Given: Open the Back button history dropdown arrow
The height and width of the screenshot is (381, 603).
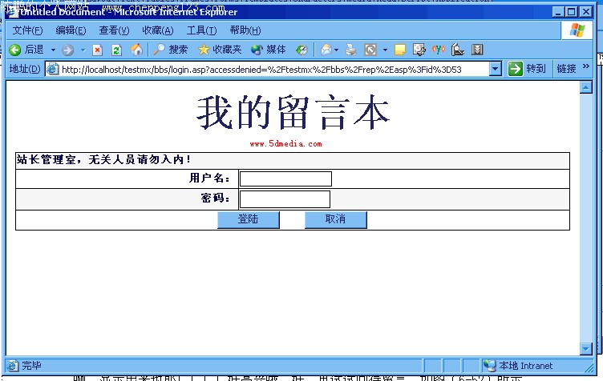Looking at the screenshot, I should tap(54, 50).
